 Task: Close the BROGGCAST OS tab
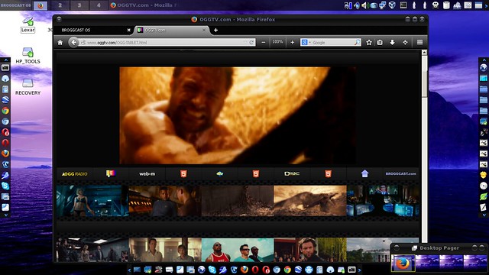click(129, 31)
